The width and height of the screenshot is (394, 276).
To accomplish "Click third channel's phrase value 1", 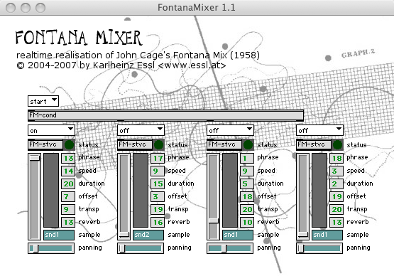I will coord(247,158).
